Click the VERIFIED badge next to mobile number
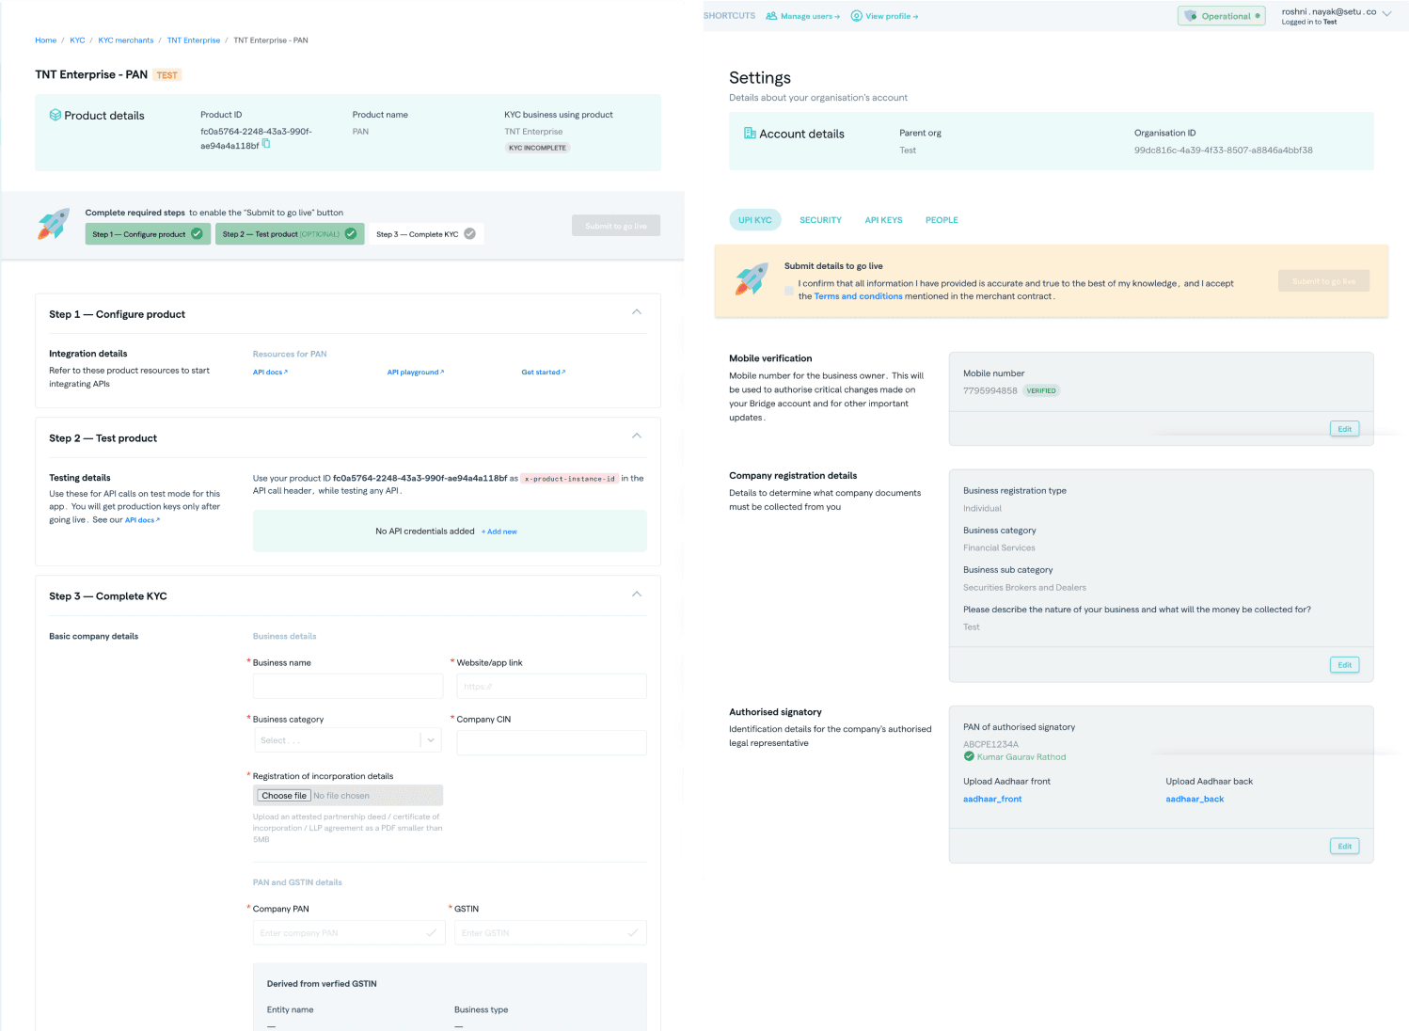Screen dimensions: 1409x1031 click(1041, 390)
